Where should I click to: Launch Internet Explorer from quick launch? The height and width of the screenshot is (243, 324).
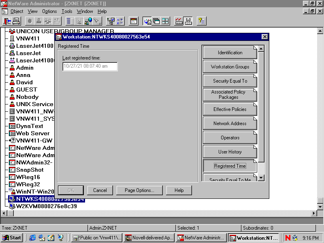32,238
